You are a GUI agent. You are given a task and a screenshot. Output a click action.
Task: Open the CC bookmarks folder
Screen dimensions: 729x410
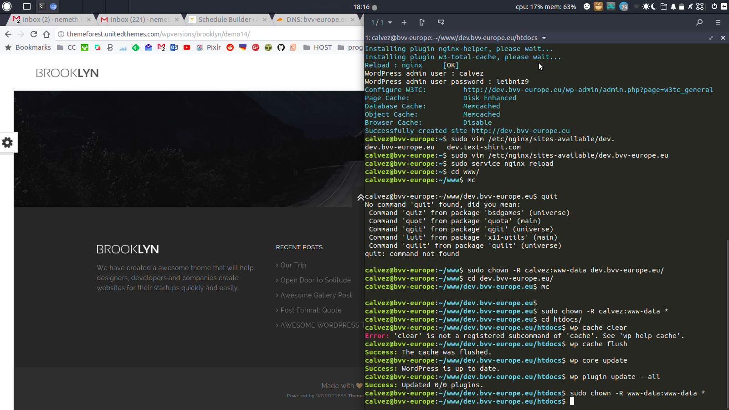67,47
